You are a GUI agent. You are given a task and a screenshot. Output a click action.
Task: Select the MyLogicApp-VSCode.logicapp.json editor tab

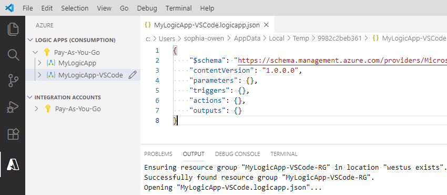point(207,25)
